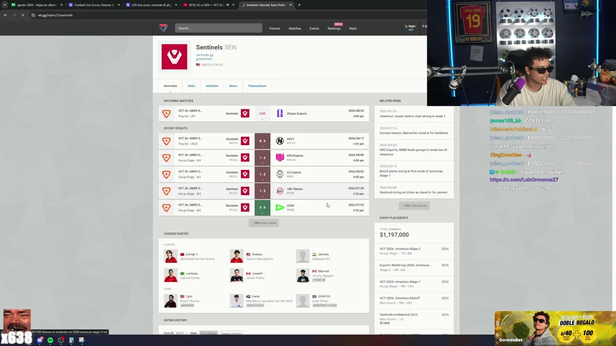Open Forums in the site navigation
The width and height of the screenshot is (616, 346).
(x=275, y=28)
